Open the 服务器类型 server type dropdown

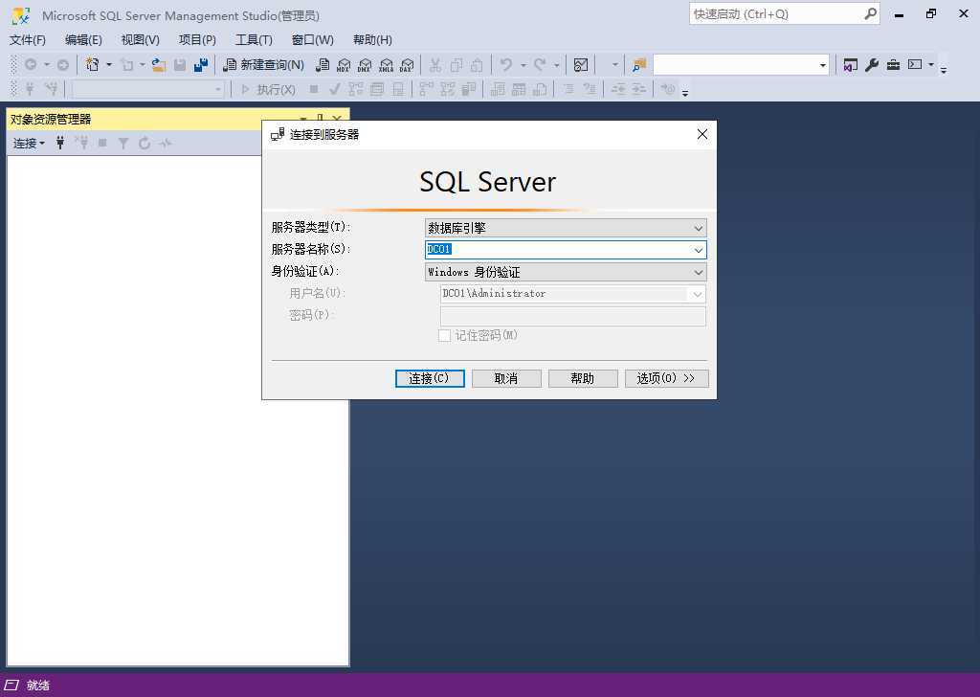pos(566,228)
